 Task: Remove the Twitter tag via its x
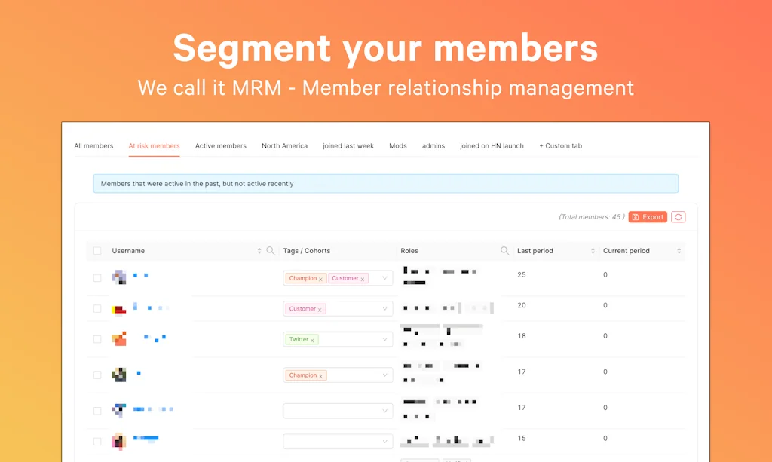point(313,340)
